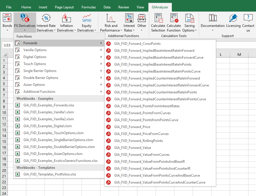Choose GIA_FXD_Forward_PriceFromCurves function
Screen dimensions: 256x196
(x=160, y=134)
